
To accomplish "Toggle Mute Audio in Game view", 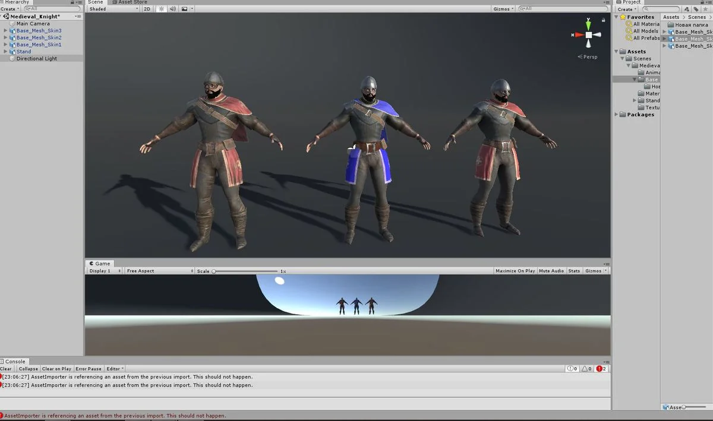I will [x=551, y=271].
